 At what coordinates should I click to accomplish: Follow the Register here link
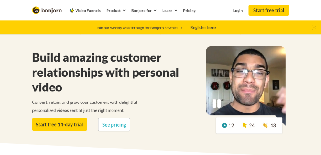click(x=203, y=27)
